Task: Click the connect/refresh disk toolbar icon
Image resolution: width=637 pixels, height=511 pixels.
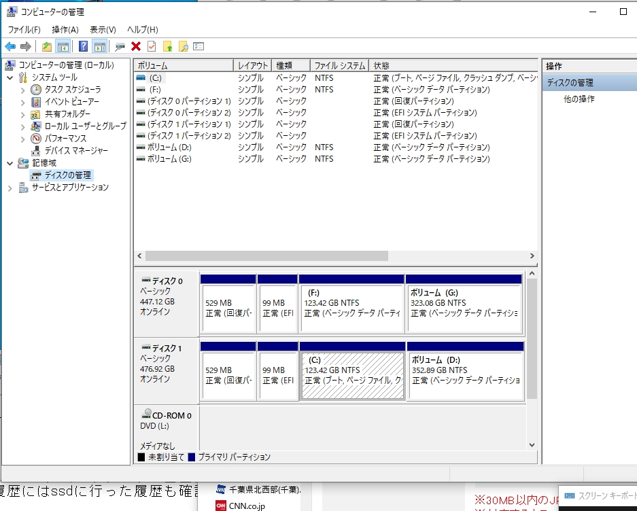Action: coord(120,47)
